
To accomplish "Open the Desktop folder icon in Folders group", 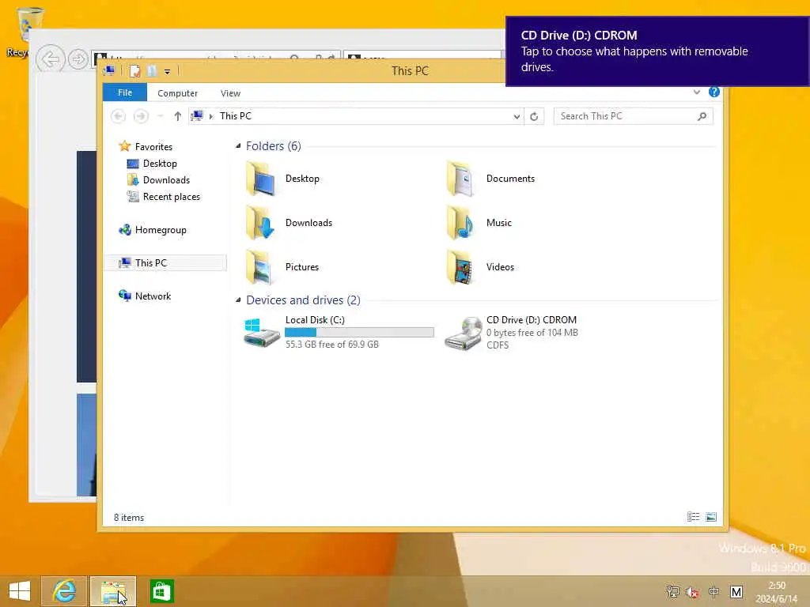I will (x=259, y=179).
